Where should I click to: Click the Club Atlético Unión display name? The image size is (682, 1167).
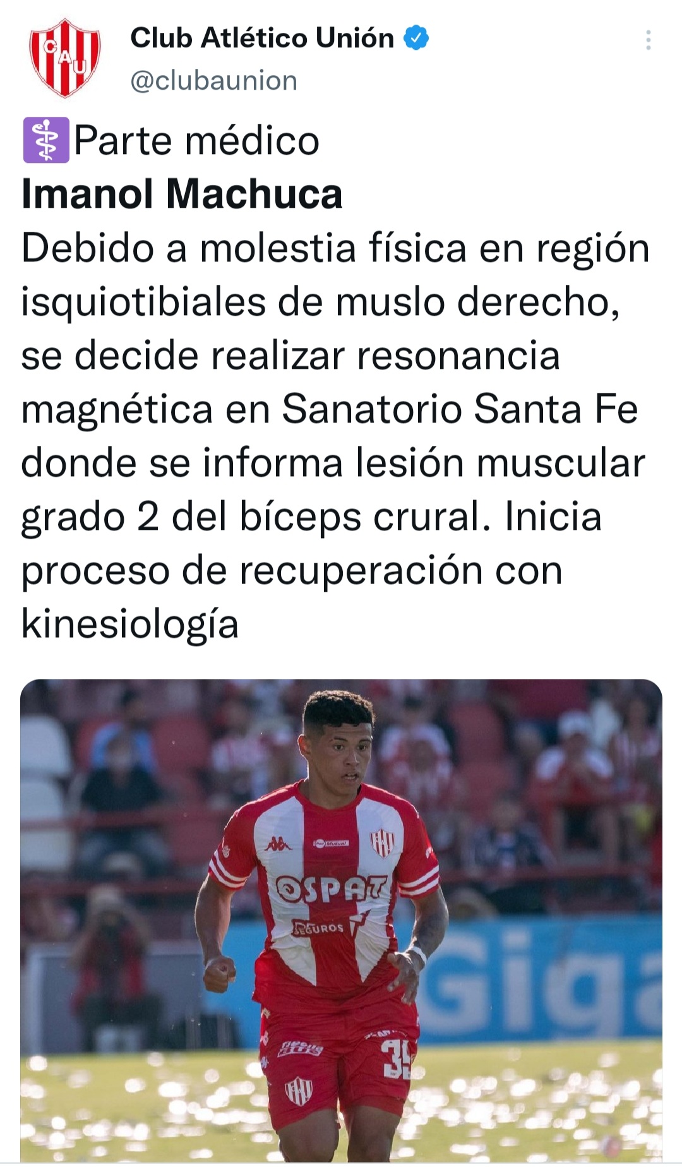pyautogui.click(x=262, y=38)
